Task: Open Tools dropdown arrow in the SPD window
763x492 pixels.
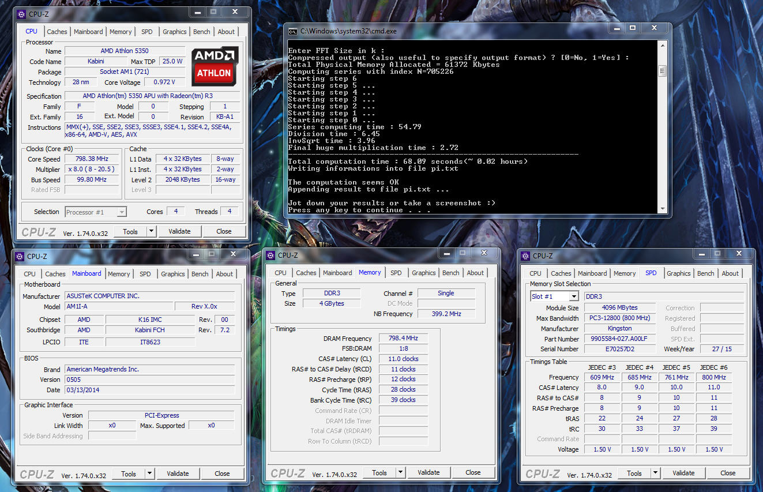Action: pos(655,473)
